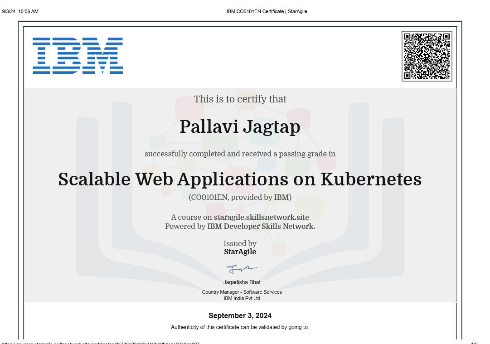Click the 'Authenticity of this certificate' sentence

click(240, 327)
